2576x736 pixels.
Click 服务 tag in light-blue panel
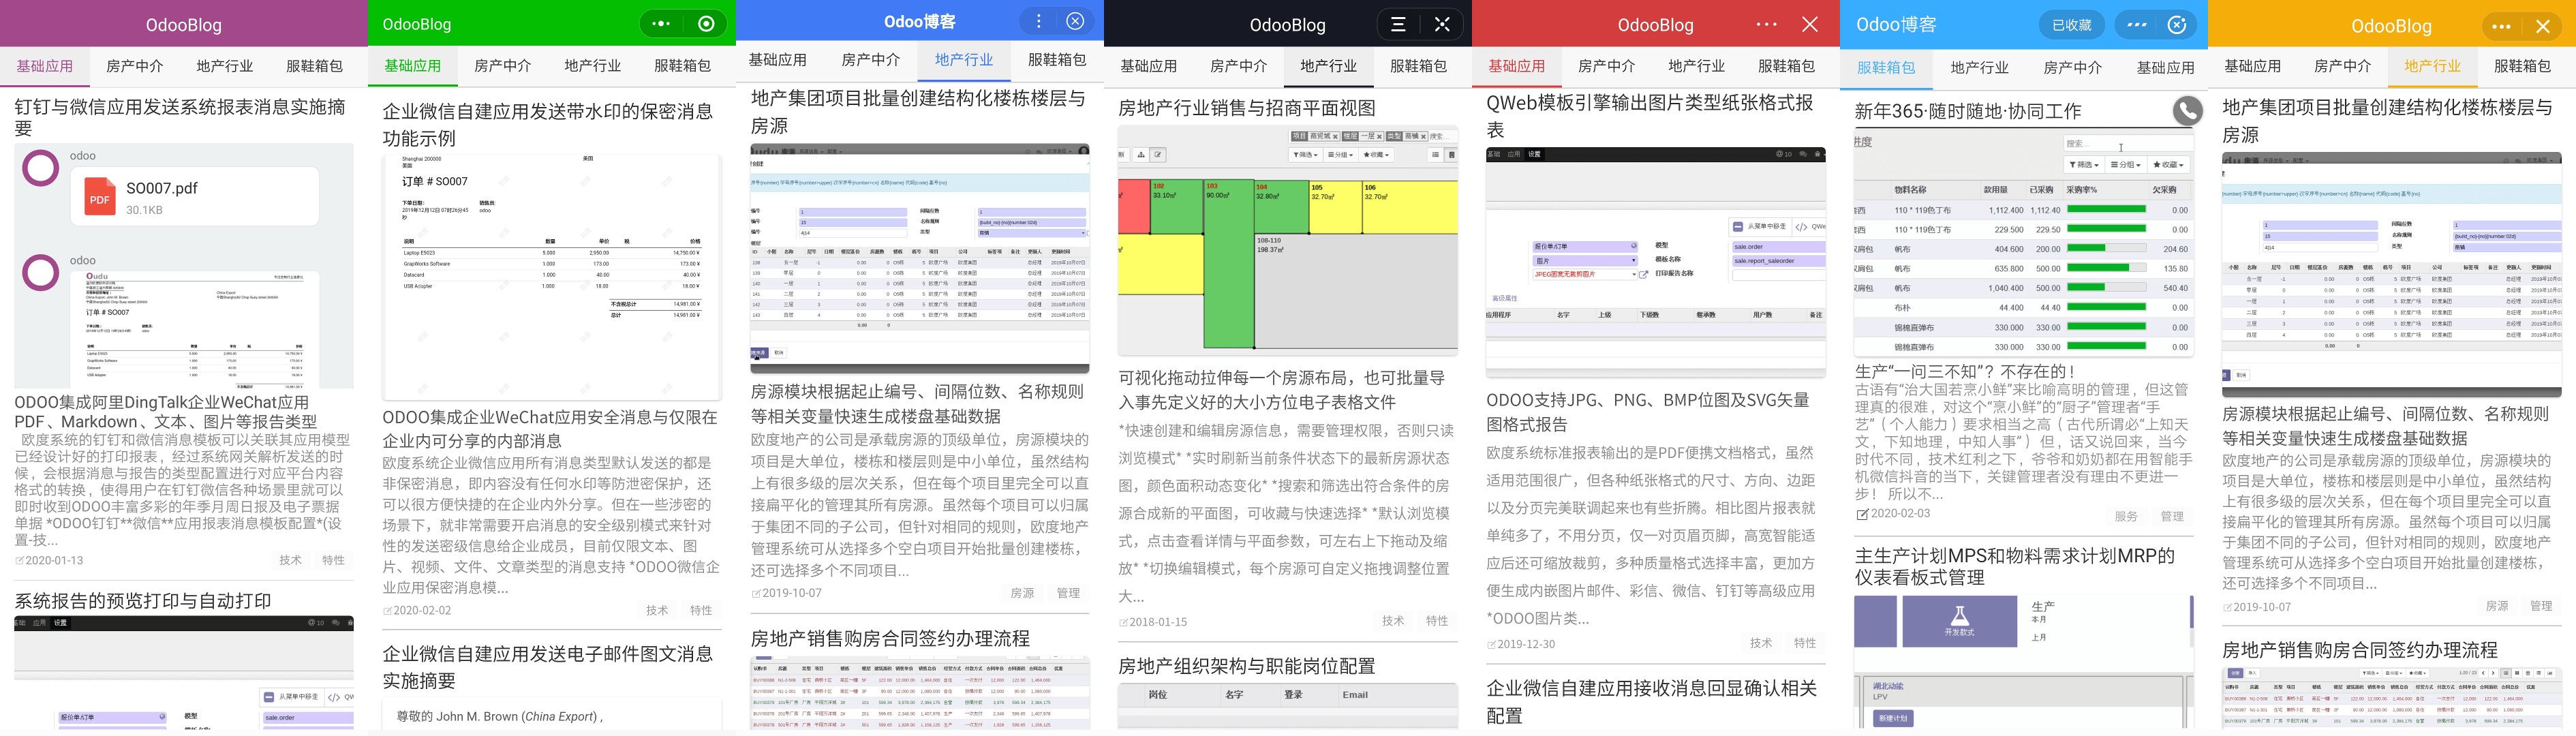pos(2126,516)
